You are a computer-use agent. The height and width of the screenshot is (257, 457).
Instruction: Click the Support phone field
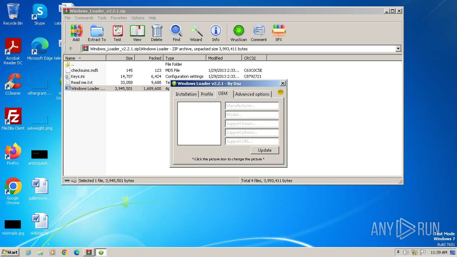coord(252,132)
